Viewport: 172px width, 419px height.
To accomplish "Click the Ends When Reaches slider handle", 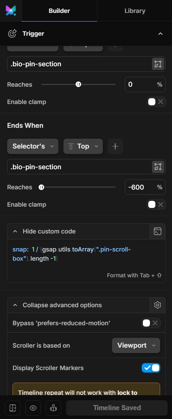I will 41,187.
